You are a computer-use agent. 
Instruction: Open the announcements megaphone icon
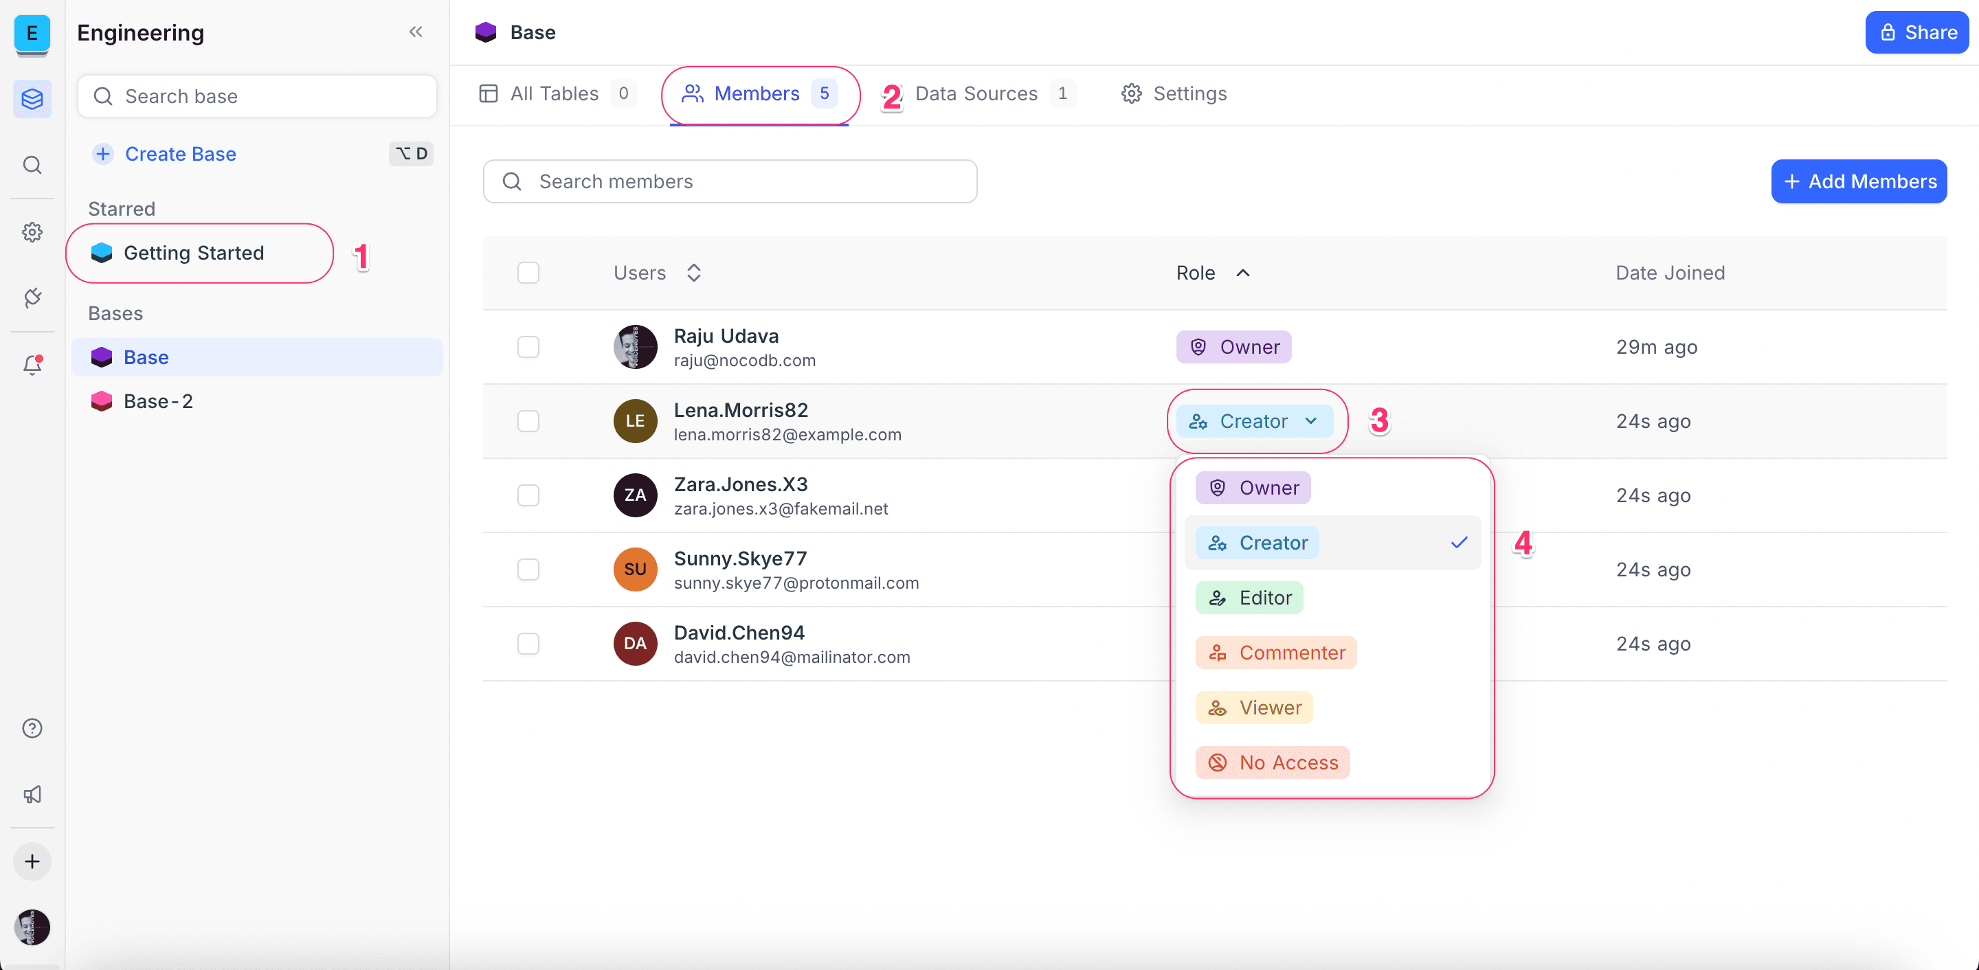[32, 795]
